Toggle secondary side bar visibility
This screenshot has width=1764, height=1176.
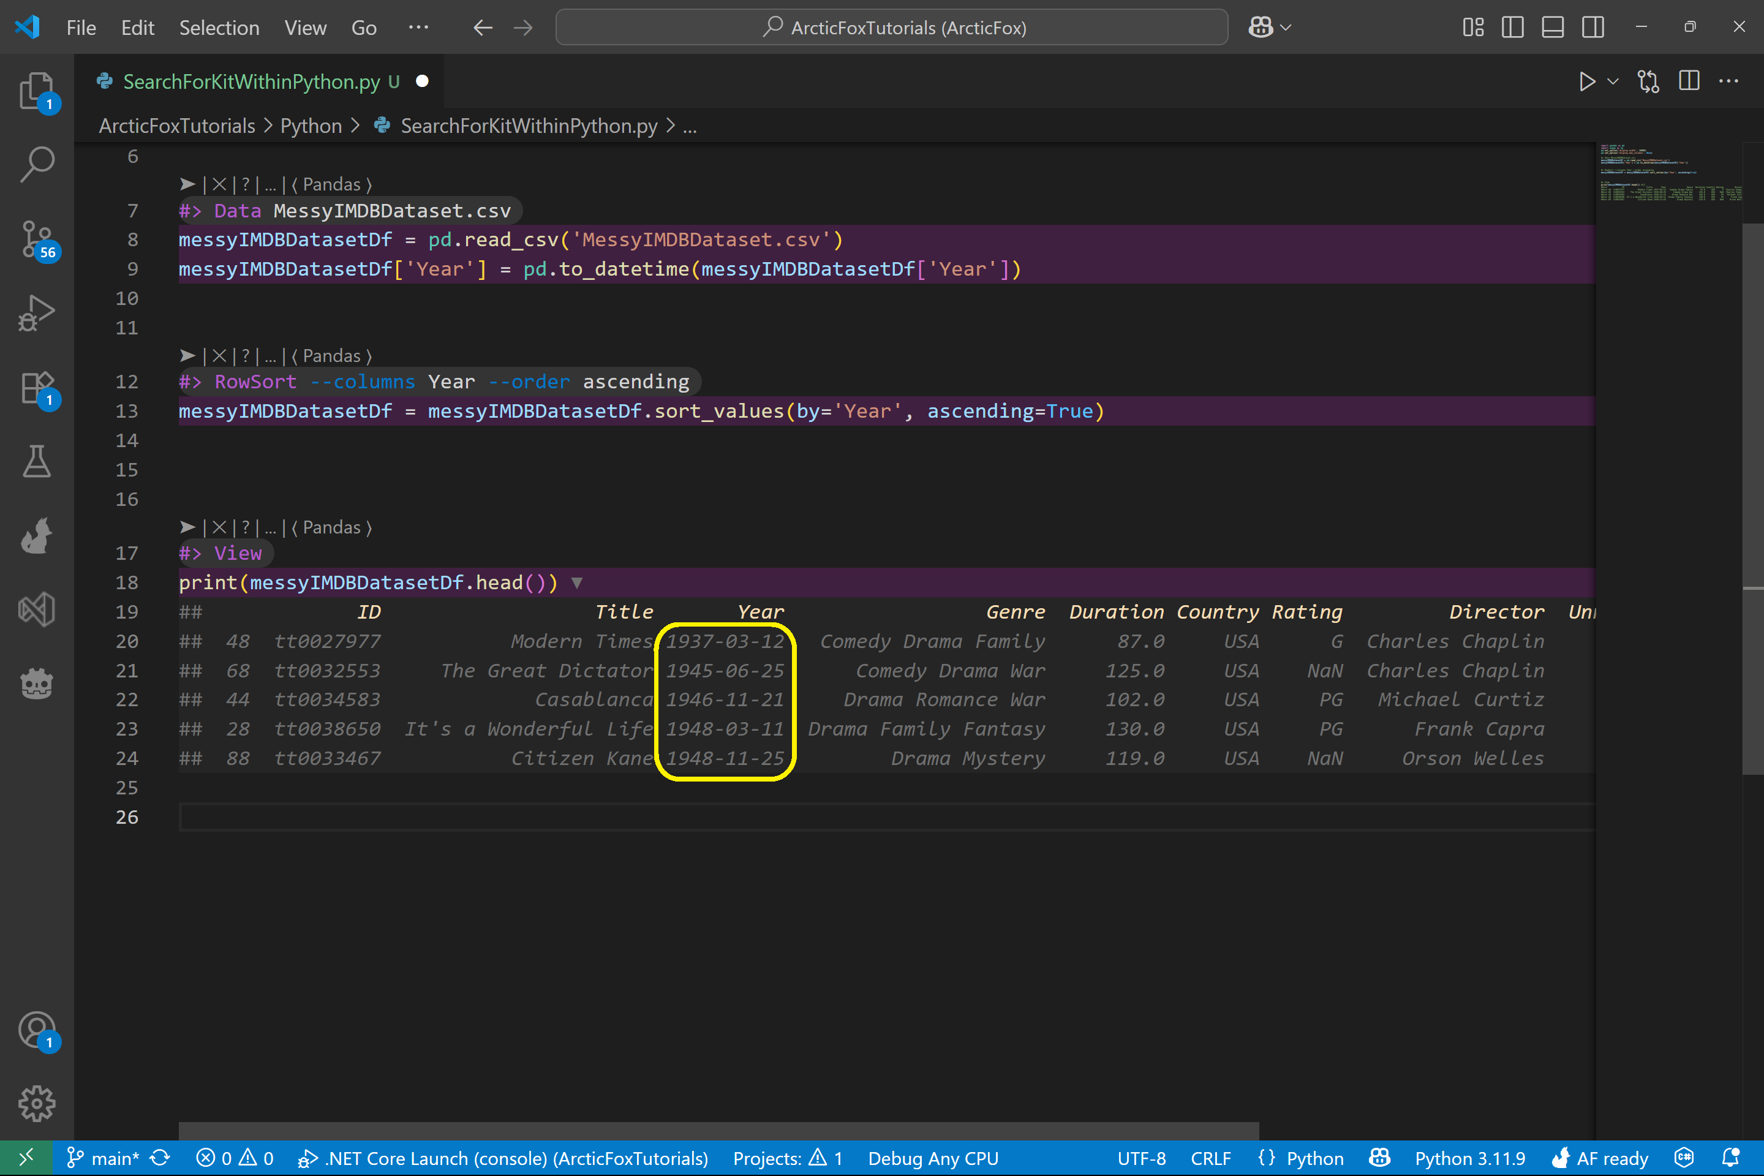tap(1593, 28)
